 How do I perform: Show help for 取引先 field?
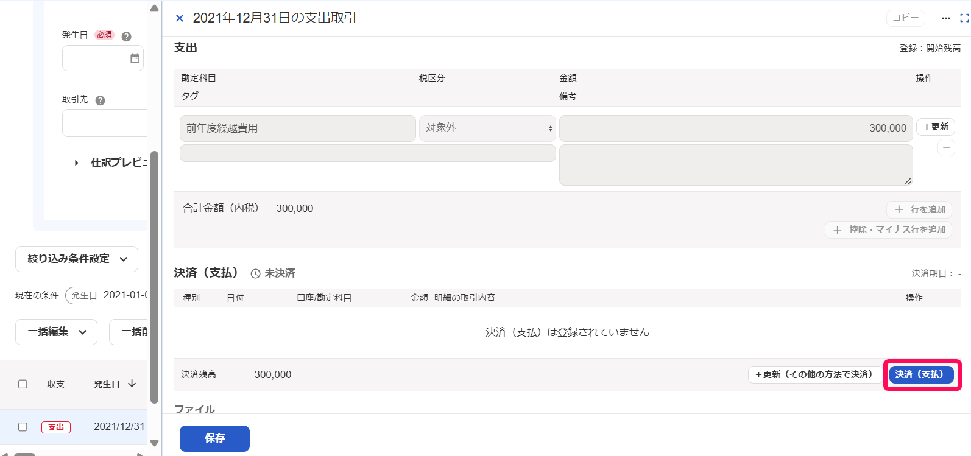click(101, 100)
